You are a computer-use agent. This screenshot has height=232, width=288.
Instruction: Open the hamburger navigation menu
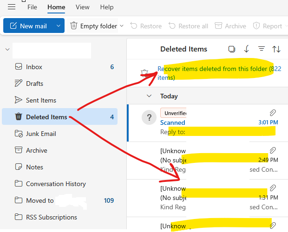(12, 7)
